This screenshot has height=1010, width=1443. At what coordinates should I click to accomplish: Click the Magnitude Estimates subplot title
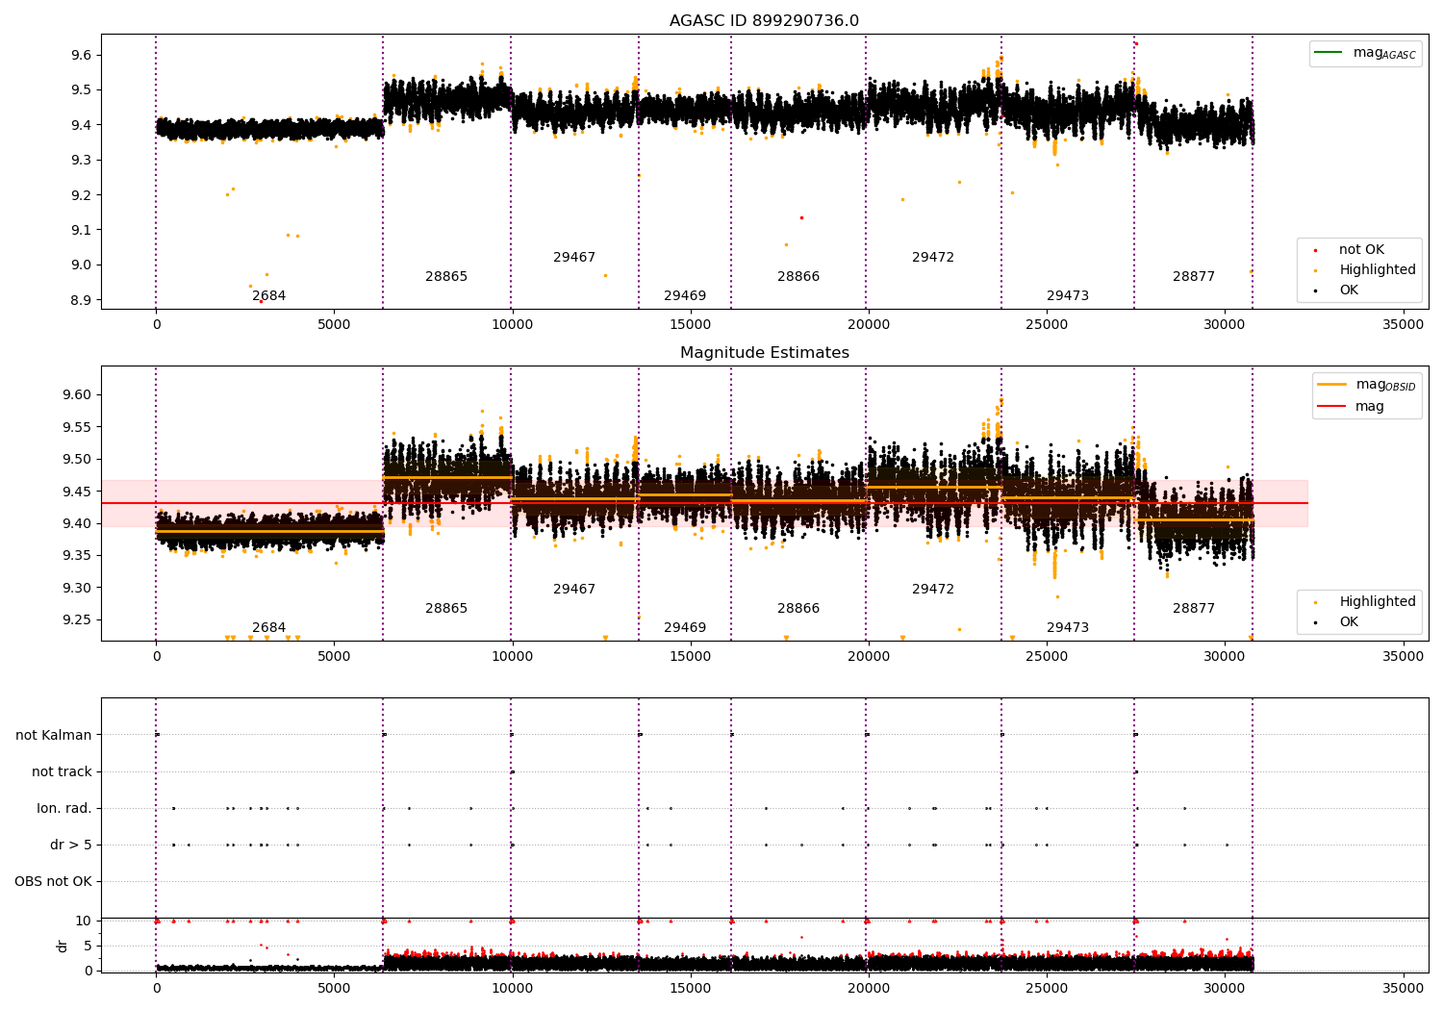(764, 353)
